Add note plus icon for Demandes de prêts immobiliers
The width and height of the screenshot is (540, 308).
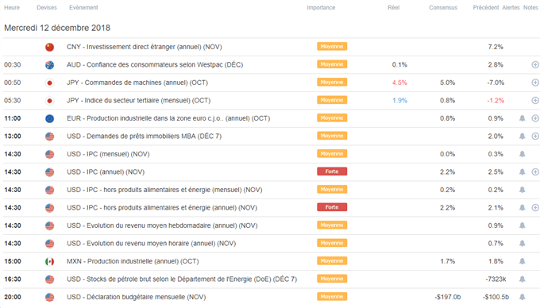pyautogui.click(x=535, y=137)
